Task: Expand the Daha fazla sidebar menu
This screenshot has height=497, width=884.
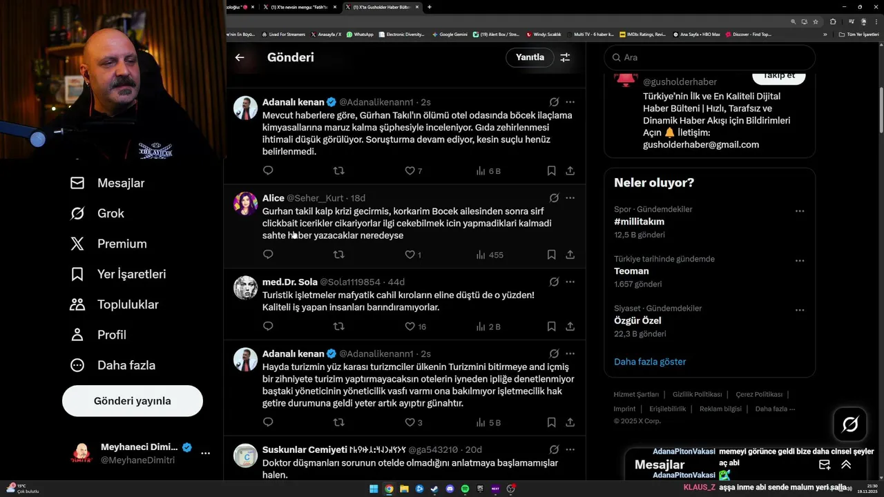Action: (113, 365)
